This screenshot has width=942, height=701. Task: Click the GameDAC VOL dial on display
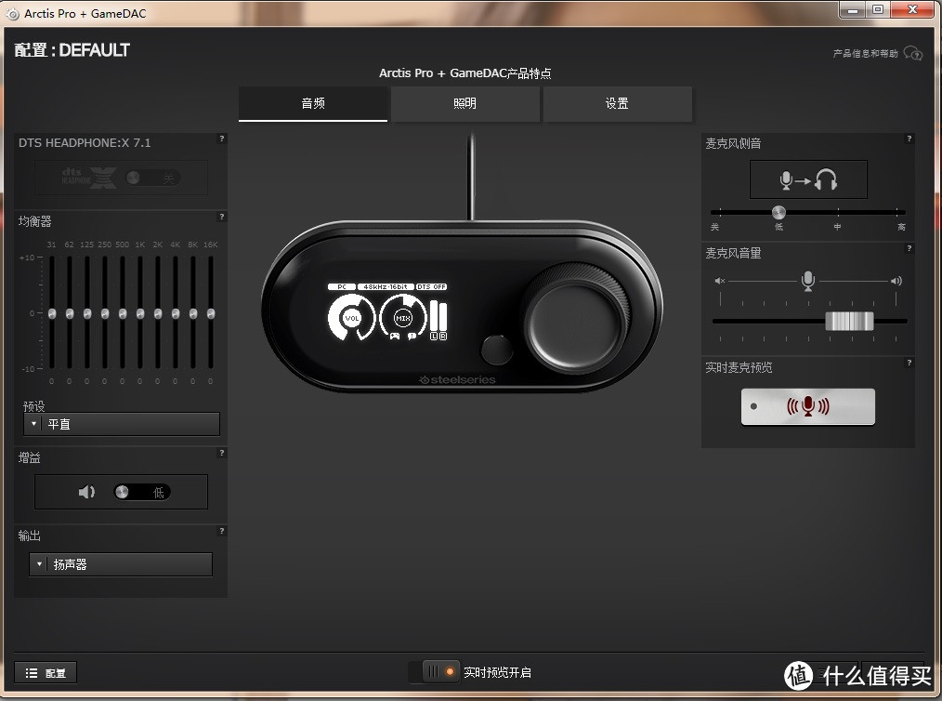(x=351, y=318)
